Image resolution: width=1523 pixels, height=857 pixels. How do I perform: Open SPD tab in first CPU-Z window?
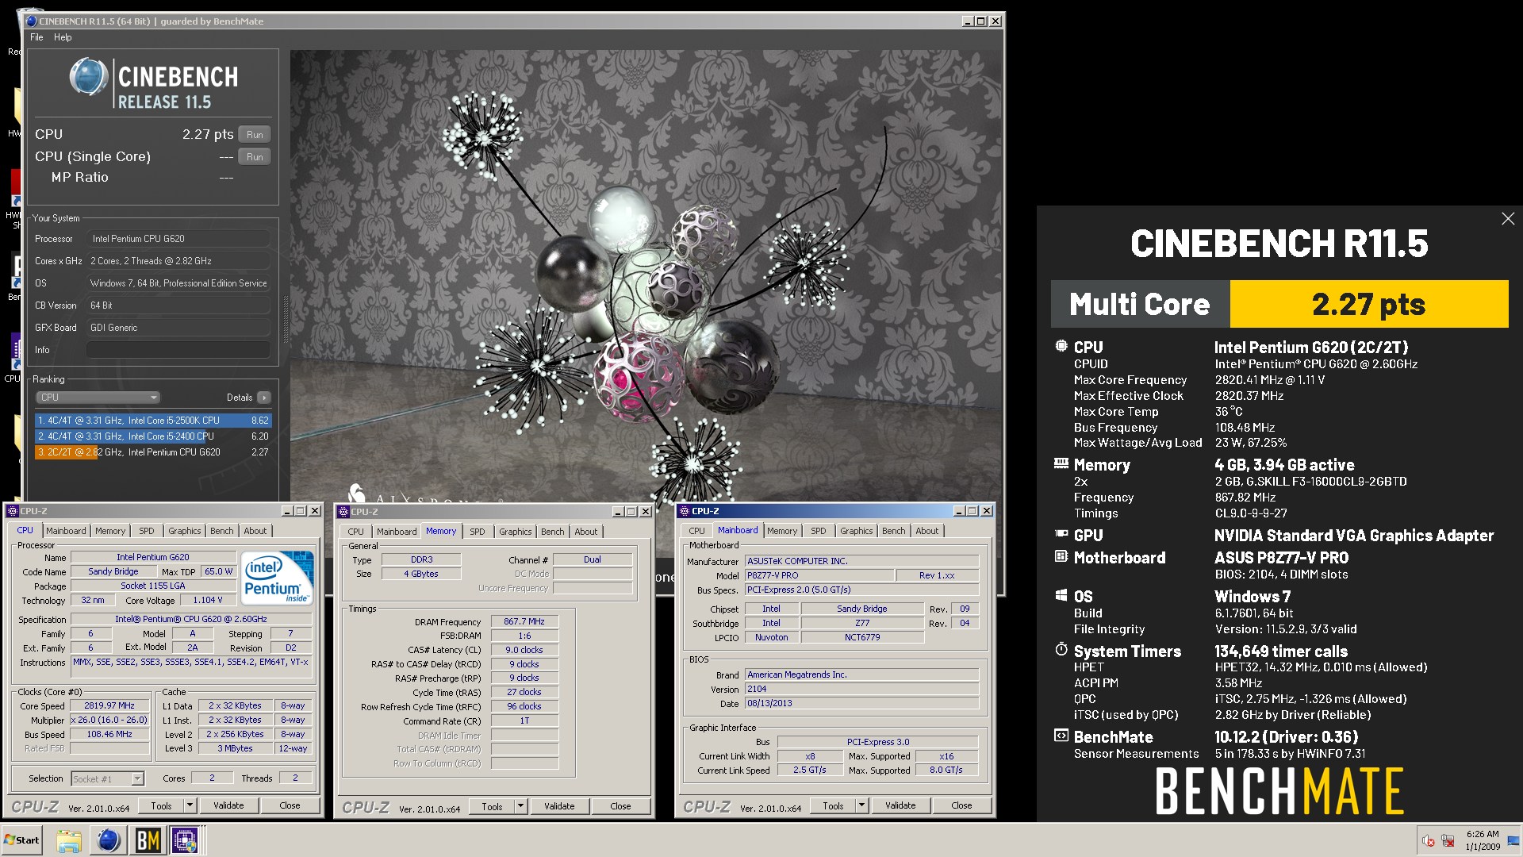[147, 531]
